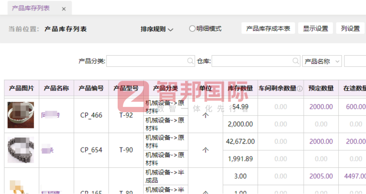Click the 产品编号 column header

[92, 88]
